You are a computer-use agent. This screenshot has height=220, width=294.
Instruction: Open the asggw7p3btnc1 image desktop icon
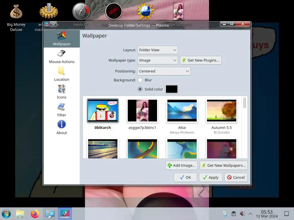(x=178, y=11)
